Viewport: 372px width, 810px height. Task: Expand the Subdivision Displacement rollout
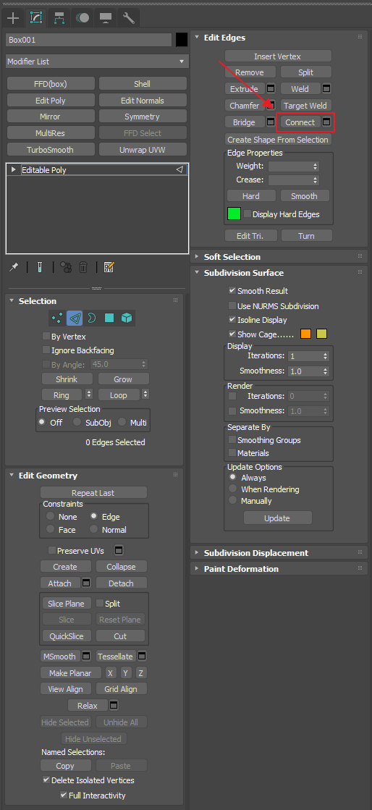click(197, 553)
